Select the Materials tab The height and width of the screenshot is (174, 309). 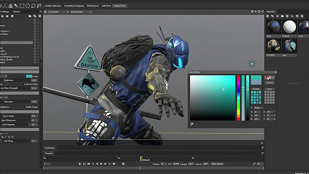point(271,12)
